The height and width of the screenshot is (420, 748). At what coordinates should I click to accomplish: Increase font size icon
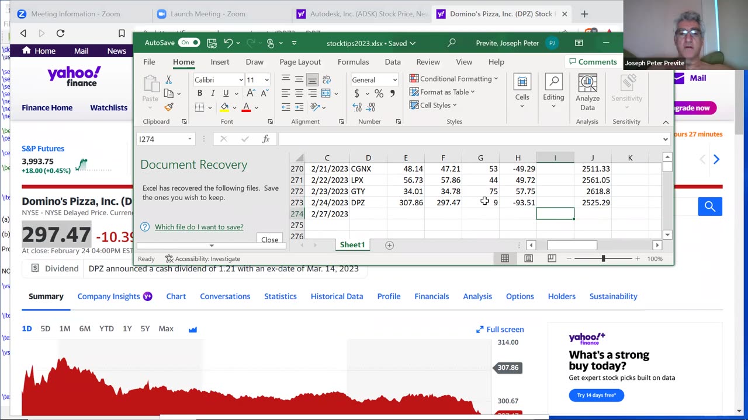point(251,93)
